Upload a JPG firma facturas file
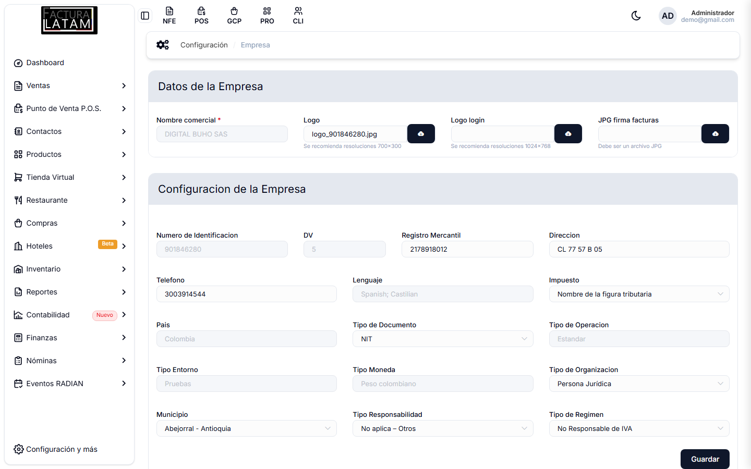This screenshot has width=751, height=469. pyautogui.click(x=715, y=134)
